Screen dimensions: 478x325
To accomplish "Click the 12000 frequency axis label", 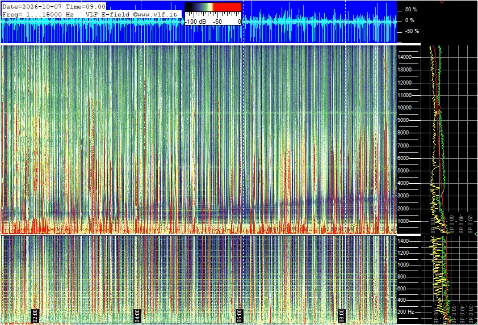I will [405, 83].
